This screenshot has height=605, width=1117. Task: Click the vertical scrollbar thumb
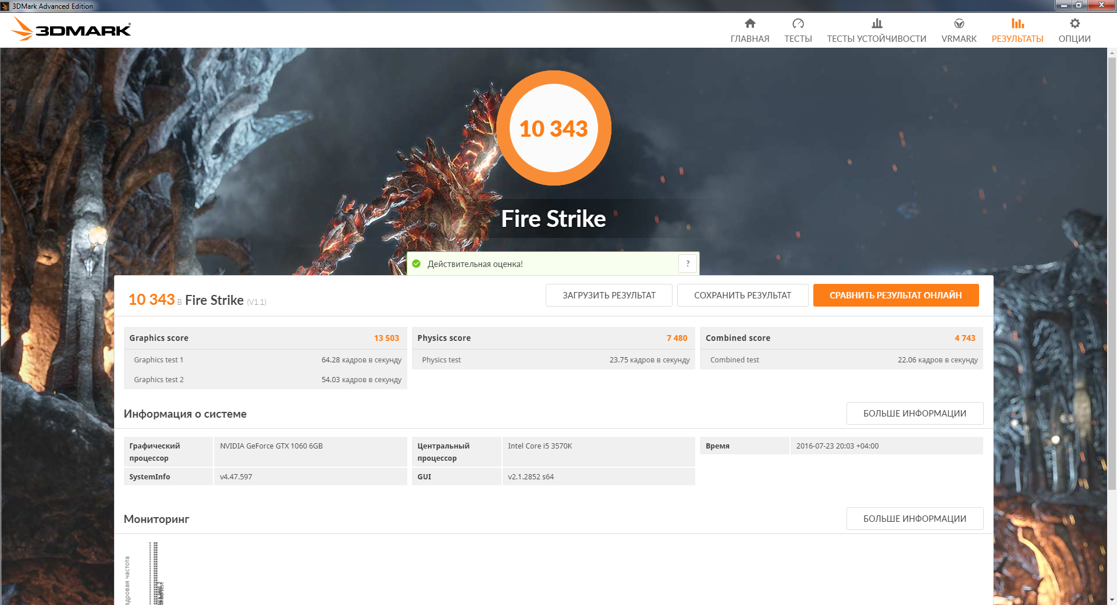coord(1112,273)
